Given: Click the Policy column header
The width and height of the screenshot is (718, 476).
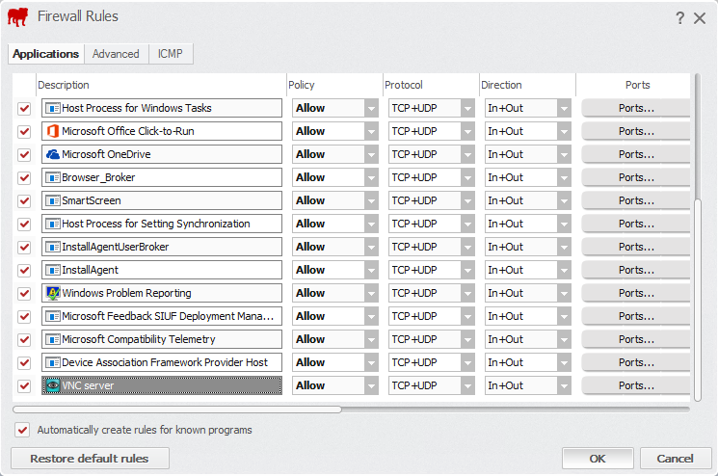Looking at the screenshot, I should [x=334, y=85].
